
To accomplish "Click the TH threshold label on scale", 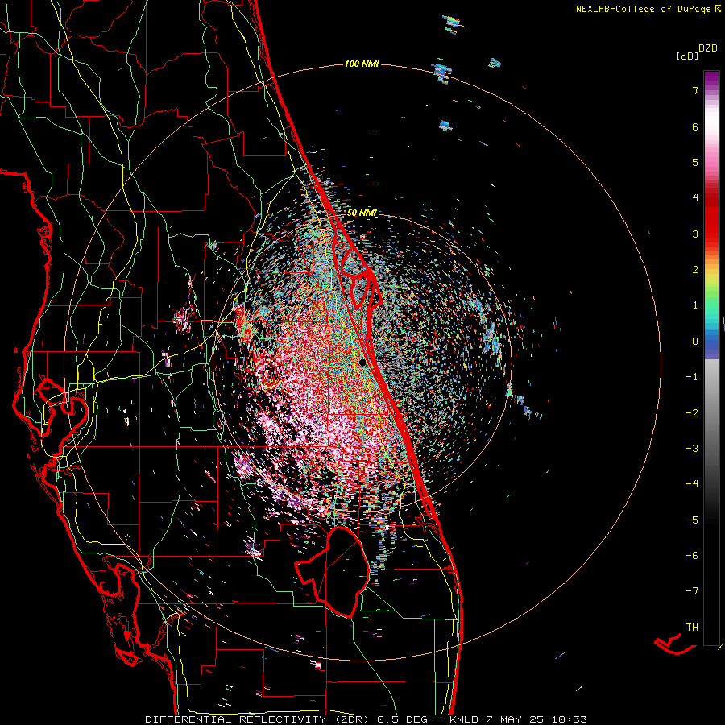I will (x=692, y=628).
